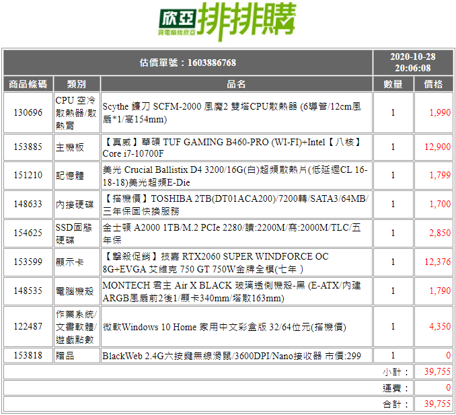The width and height of the screenshot is (456, 415).
Task: Click the 美光 Crucial Ballistix product name
Action: 235,176
